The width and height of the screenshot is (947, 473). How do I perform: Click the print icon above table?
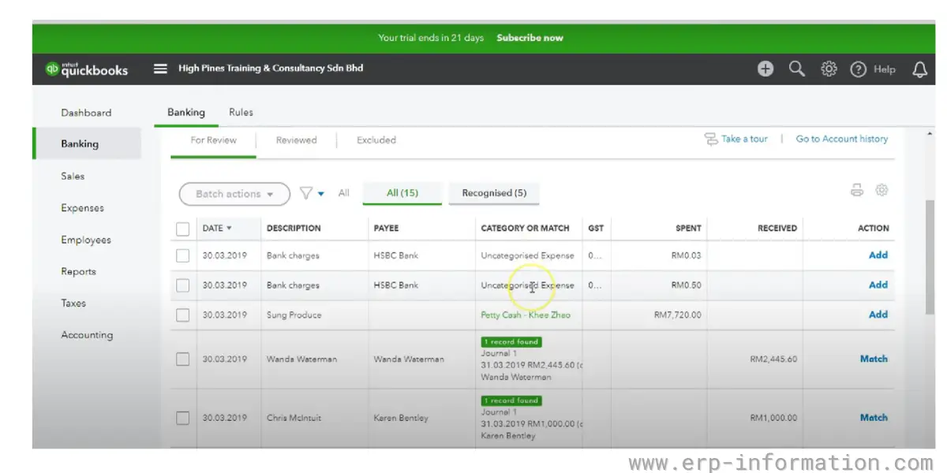[x=857, y=190]
